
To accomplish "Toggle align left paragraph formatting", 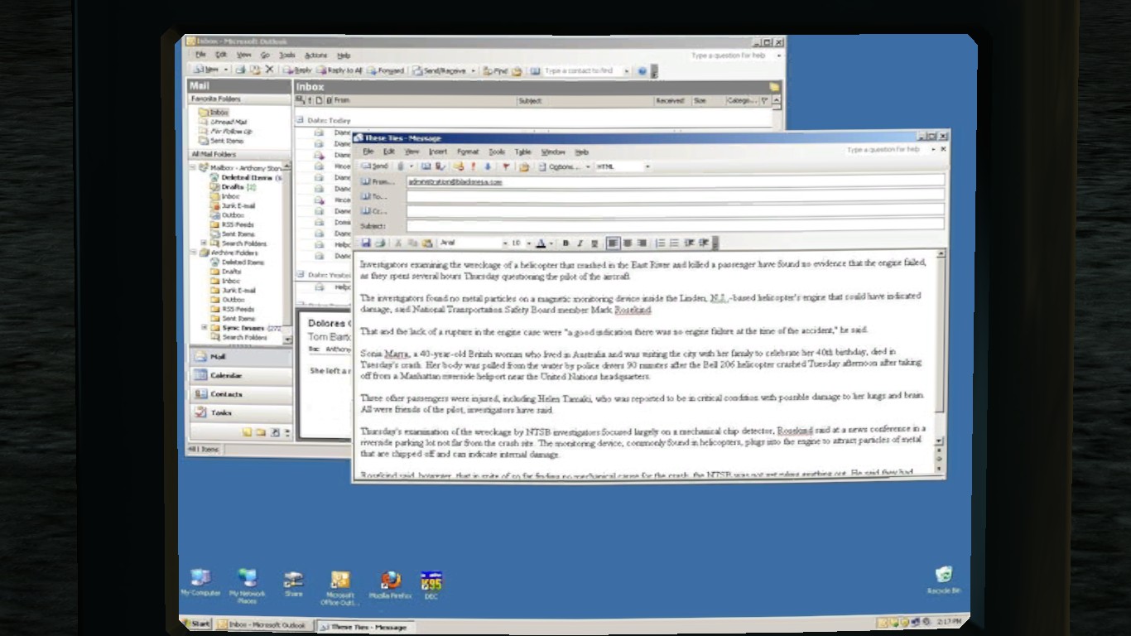I will click(613, 243).
